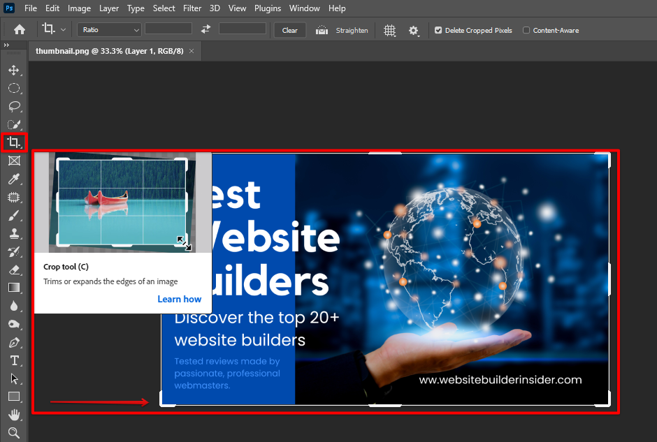Select the Eyedropper tool
657x442 pixels.
[14, 179]
